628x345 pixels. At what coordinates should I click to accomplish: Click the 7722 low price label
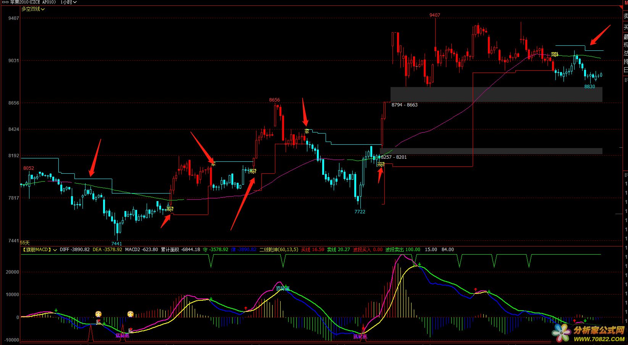[360, 211]
